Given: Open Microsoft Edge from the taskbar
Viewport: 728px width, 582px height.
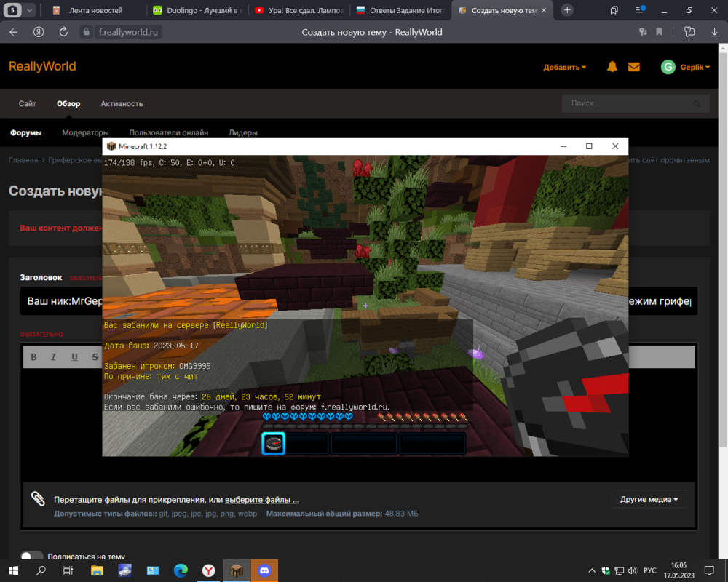Looking at the screenshot, I should click(x=181, y=570).
